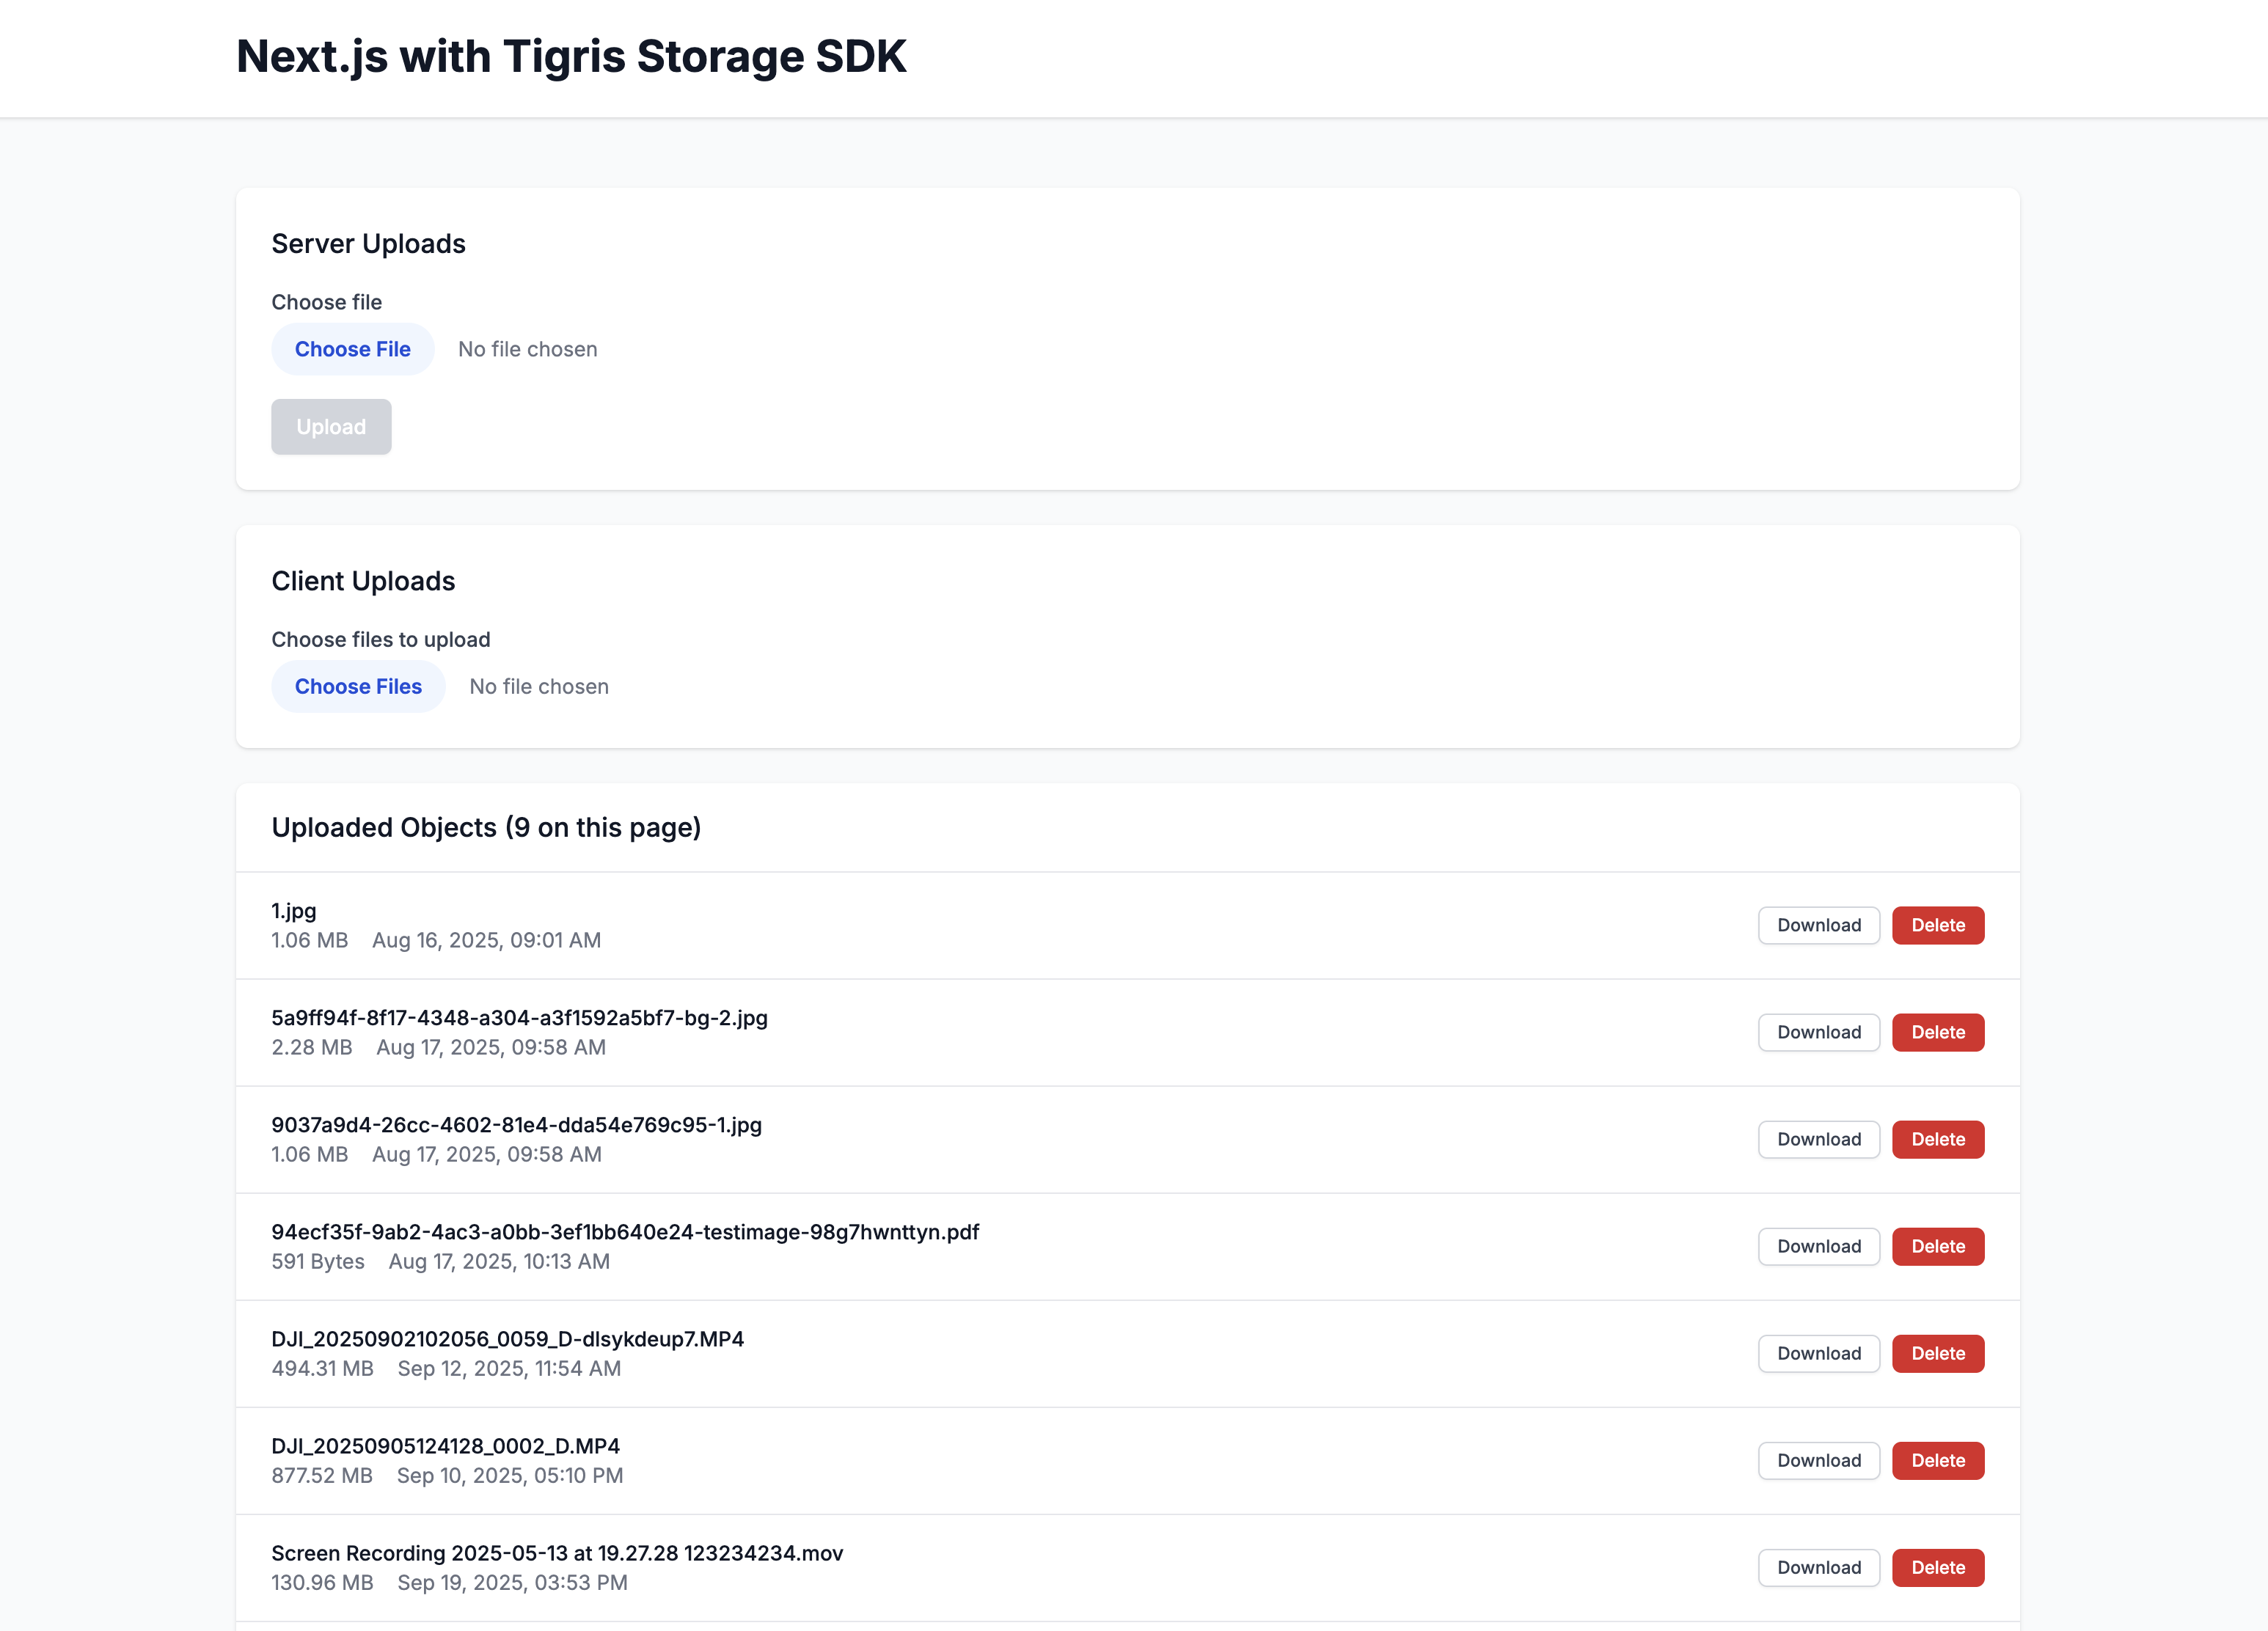
Task: Click the Uploaded Objects section heading
Action: tap(486, 827)
